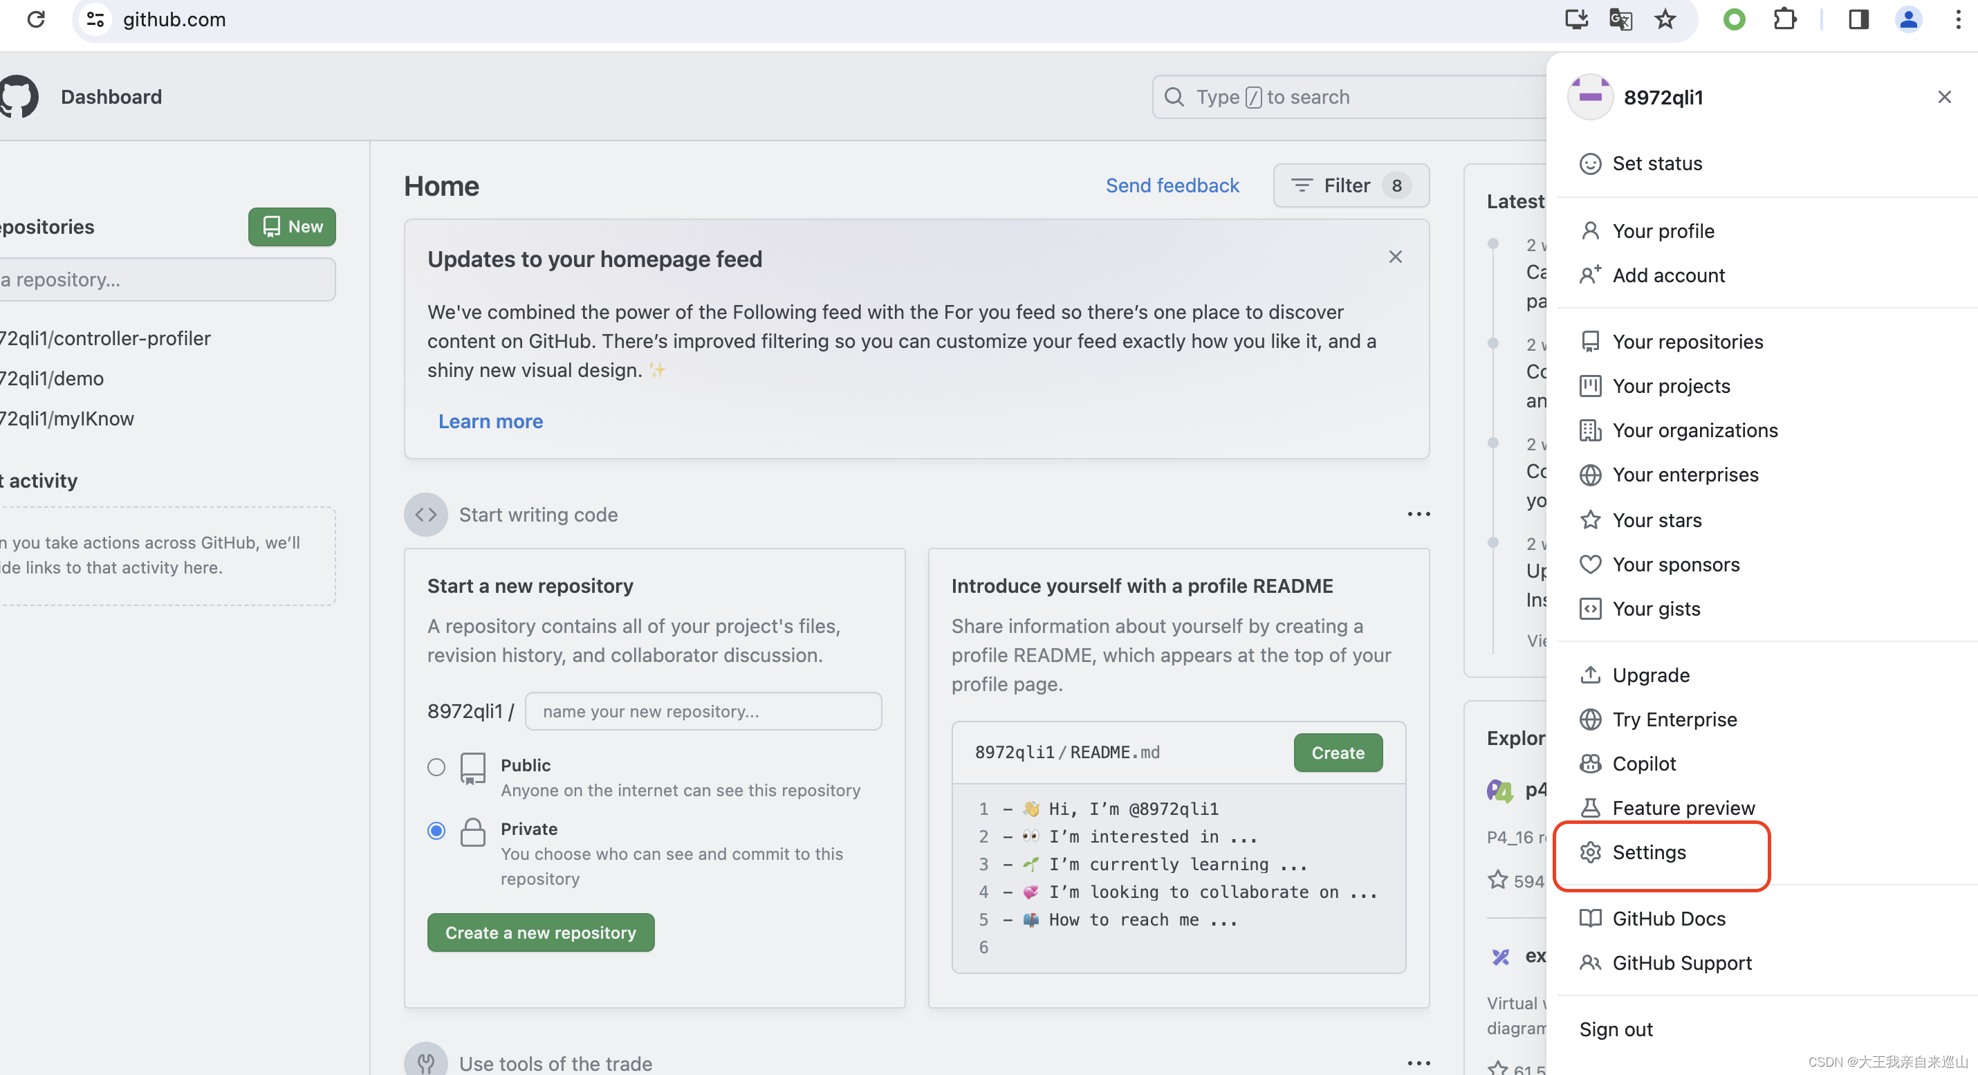Screen dimensions: 1978x1075
Task: Click the code icon beside Start writing code
Action: (x=426, y=514)
